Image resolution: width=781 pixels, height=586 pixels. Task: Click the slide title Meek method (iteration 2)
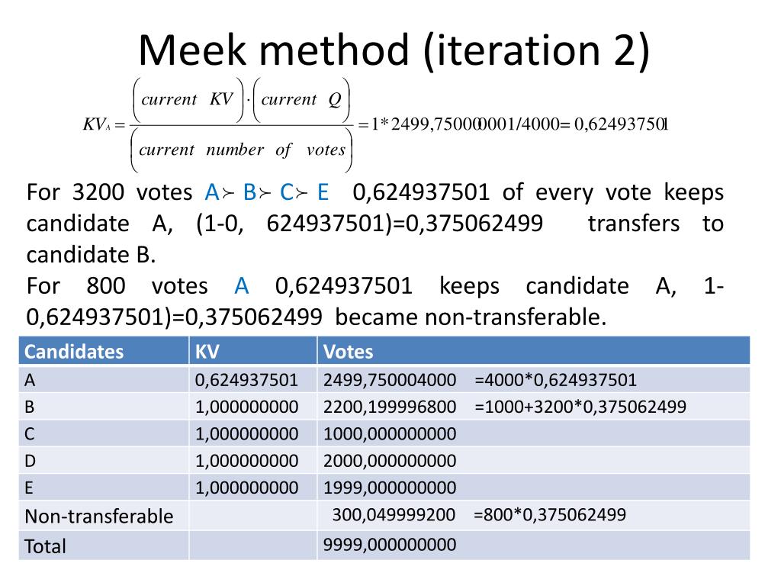394,51
